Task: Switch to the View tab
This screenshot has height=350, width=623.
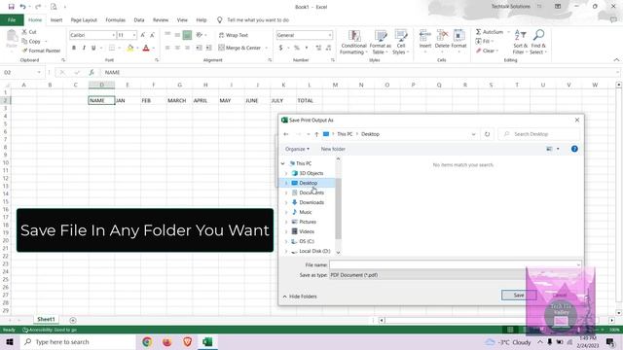Action: click(x=182, y=19)
